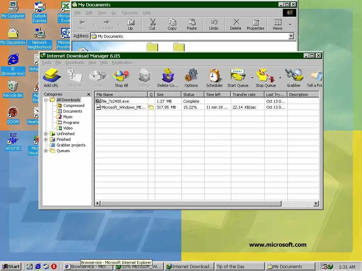Click the grayed Resume toolbar icon

point(75,78)
